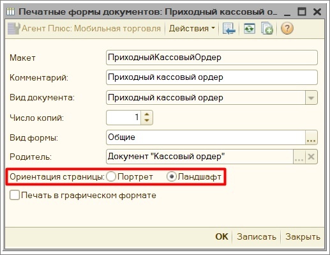The width and height of the screenshot is (330, 255).
Task: Open Вид формы selection ellipsis button
Action: point(311,137)
